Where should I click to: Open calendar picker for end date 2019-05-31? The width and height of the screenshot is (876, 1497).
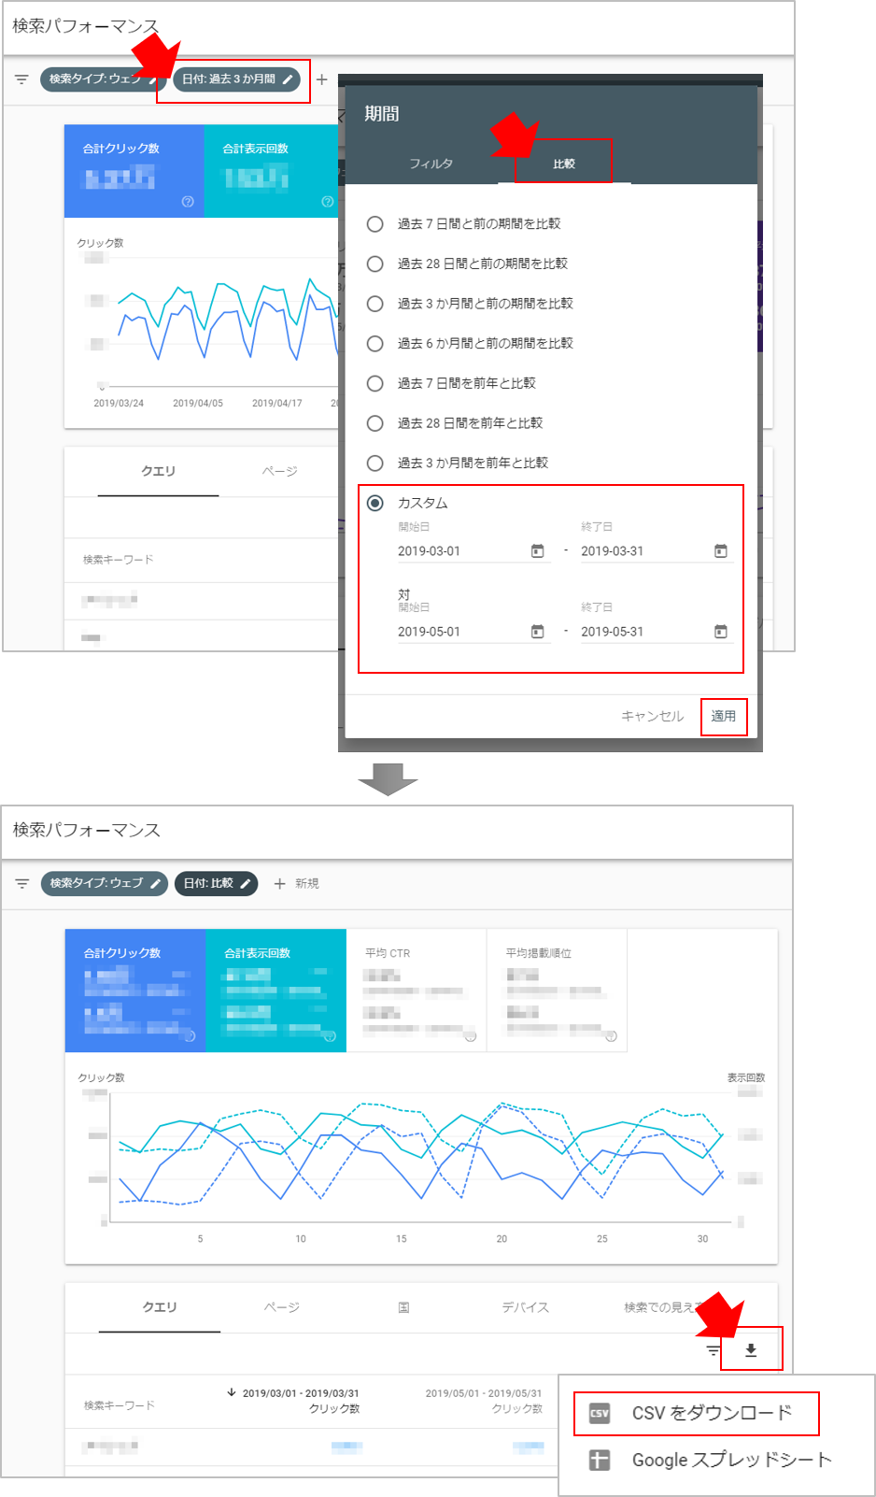tap(720, 632)
